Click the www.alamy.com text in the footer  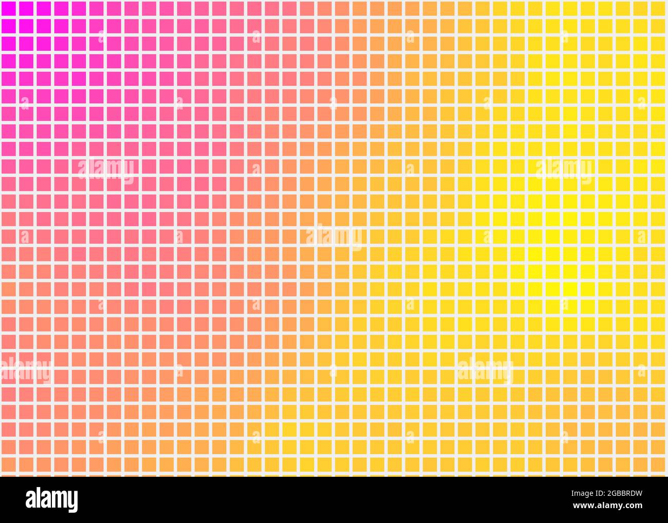(606, 507)
